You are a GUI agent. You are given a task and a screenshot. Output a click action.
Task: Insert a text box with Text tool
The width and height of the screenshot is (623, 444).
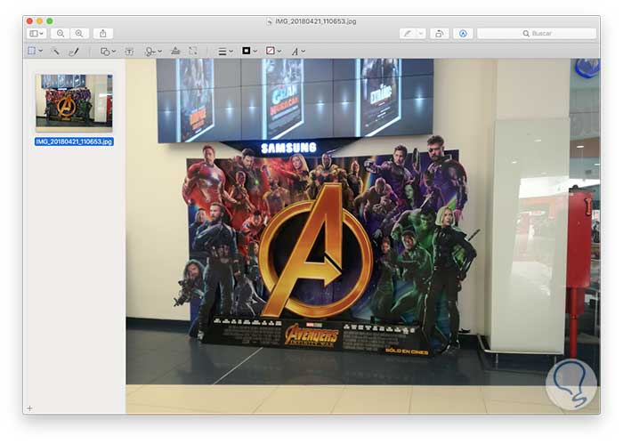point(129,52)
